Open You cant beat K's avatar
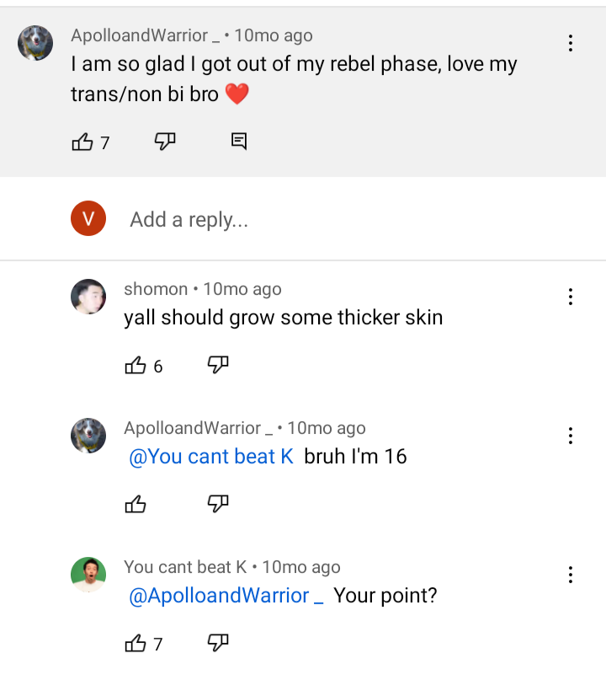The width and height of the screenshot is (606, 685). click(88, 575)
